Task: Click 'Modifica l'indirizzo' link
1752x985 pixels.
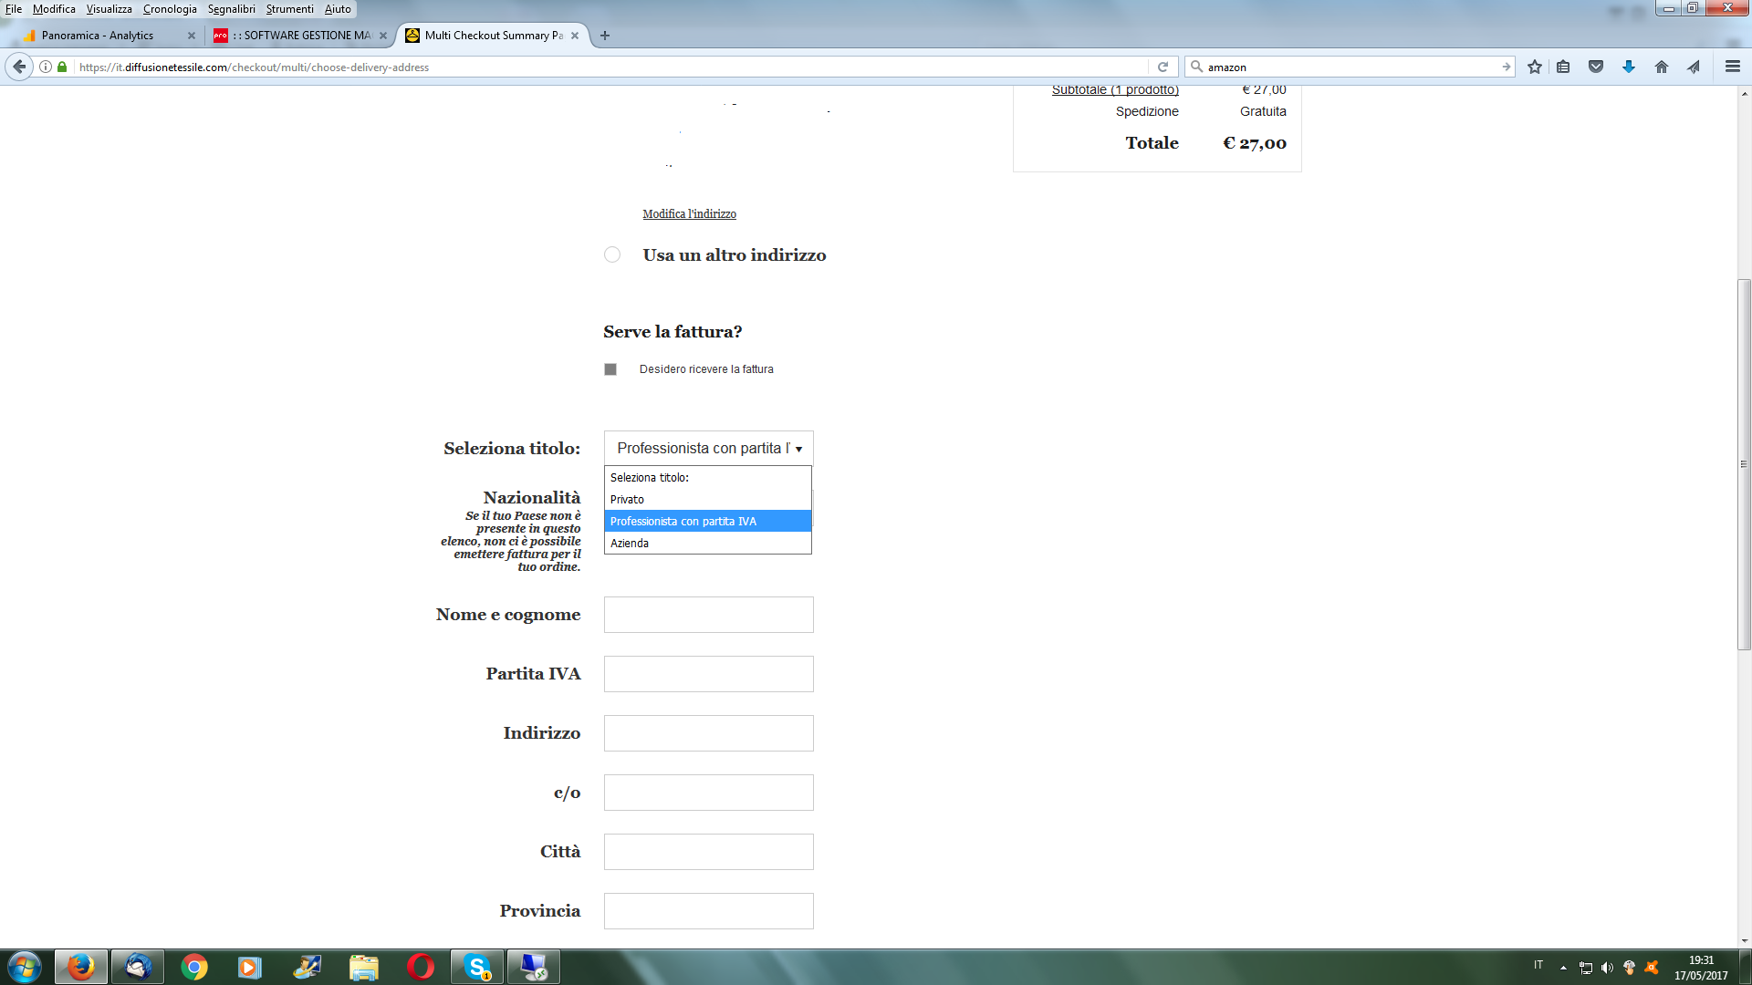Action: tap(689, 213)
